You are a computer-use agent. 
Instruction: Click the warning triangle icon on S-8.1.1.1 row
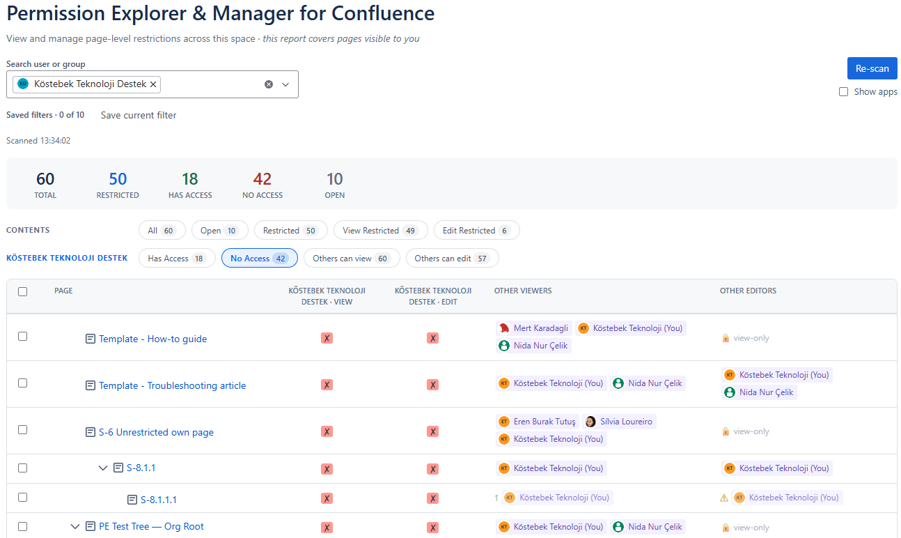pos(724,498)
